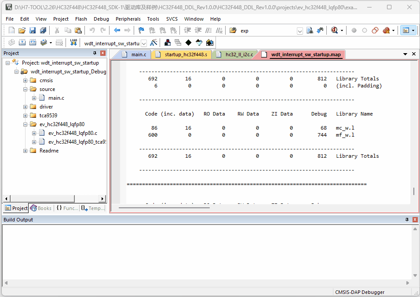Insert breakpoint red circle icon
This screenshot has width=420, height=297.
coord(354,30)
